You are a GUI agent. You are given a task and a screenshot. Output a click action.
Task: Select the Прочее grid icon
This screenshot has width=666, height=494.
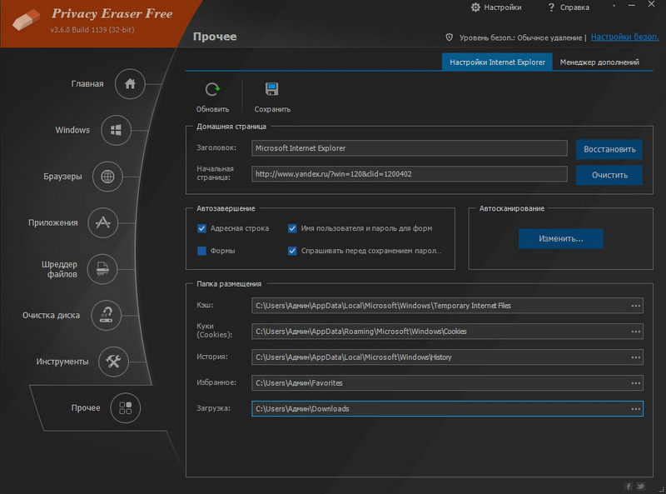click(126, 407)
